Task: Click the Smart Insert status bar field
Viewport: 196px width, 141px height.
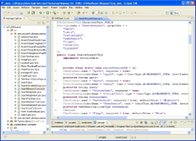Action: 121,137
